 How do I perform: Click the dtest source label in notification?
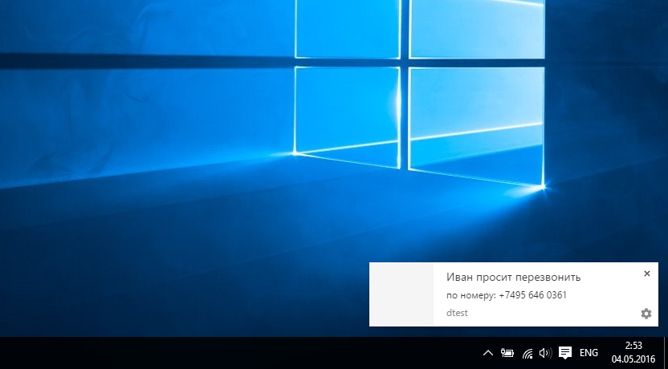click(457, 313)
